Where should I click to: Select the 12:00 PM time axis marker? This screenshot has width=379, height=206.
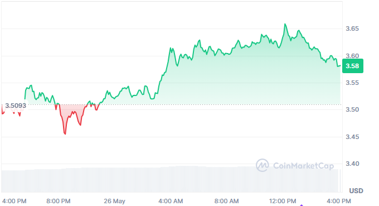coord(283,201)
